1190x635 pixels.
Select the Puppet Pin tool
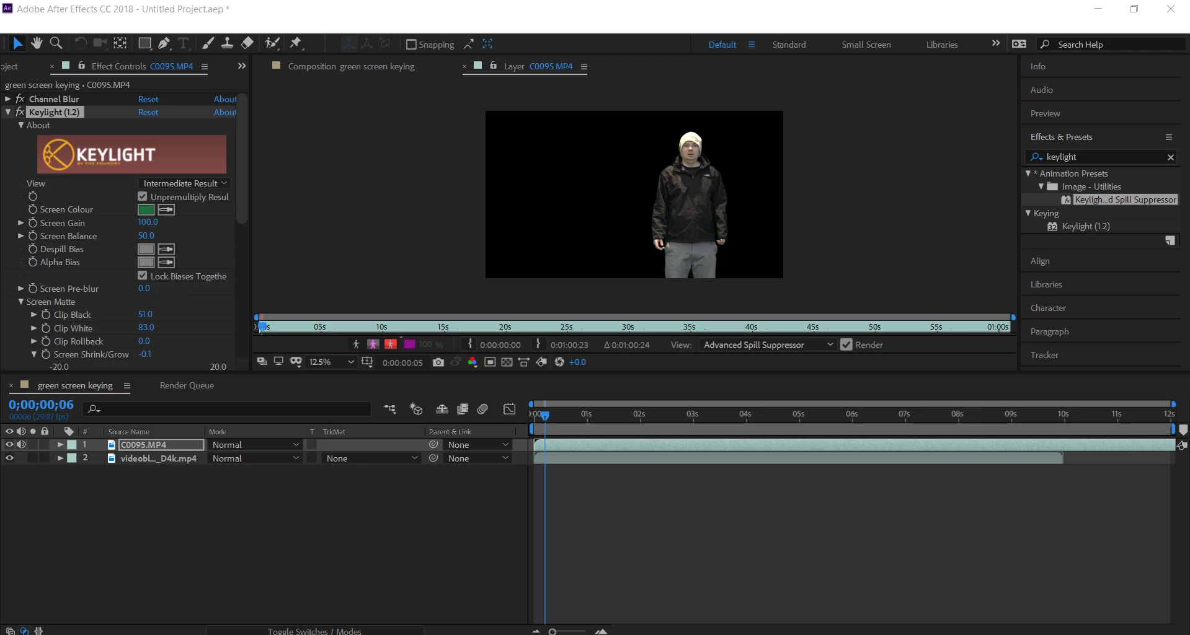pos(296,43)
